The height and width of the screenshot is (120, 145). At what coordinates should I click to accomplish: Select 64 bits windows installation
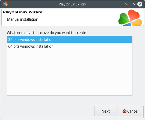point(70,46)
